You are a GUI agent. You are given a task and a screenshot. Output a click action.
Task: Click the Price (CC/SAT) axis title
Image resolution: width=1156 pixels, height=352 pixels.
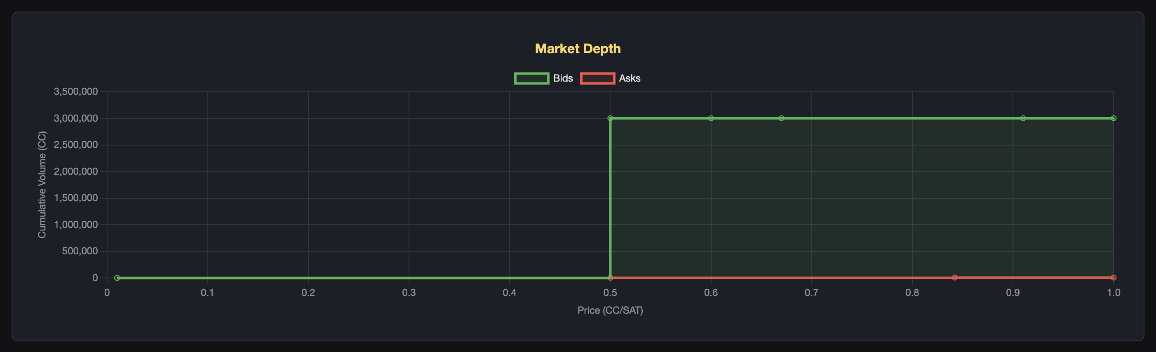click(x=610, y=310)
